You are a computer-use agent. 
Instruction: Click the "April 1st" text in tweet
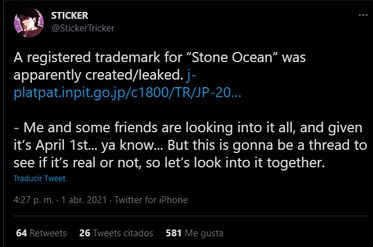click(62, 145)
